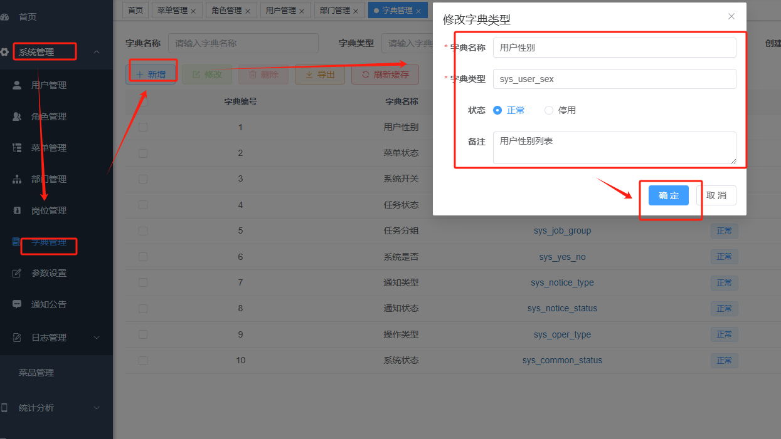Screen dimensions: 781x439
Task: Click the 首页 dashboard icon in sidebar
Action: pos(4,17)
